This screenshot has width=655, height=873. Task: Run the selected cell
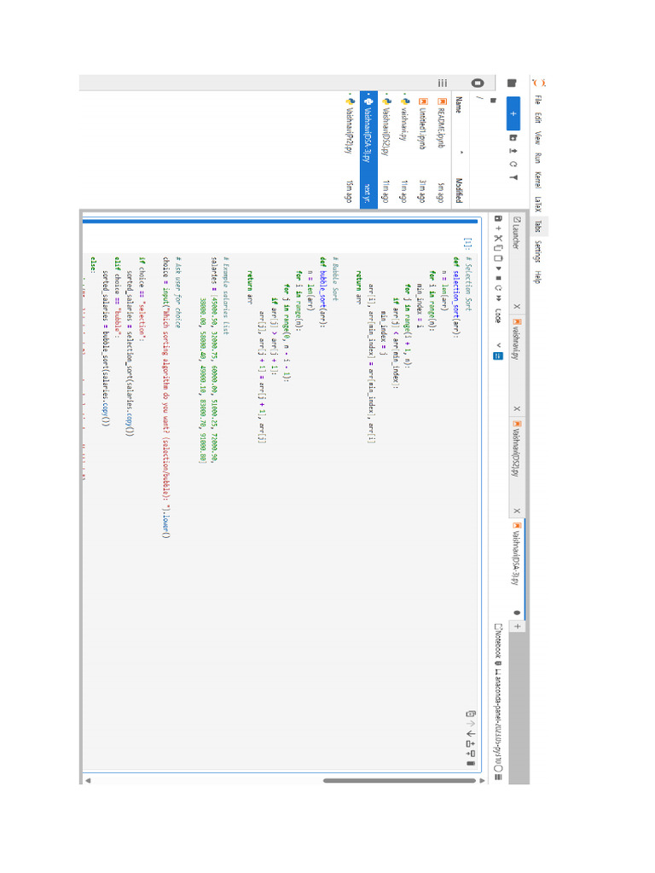(x=498, y=268)
